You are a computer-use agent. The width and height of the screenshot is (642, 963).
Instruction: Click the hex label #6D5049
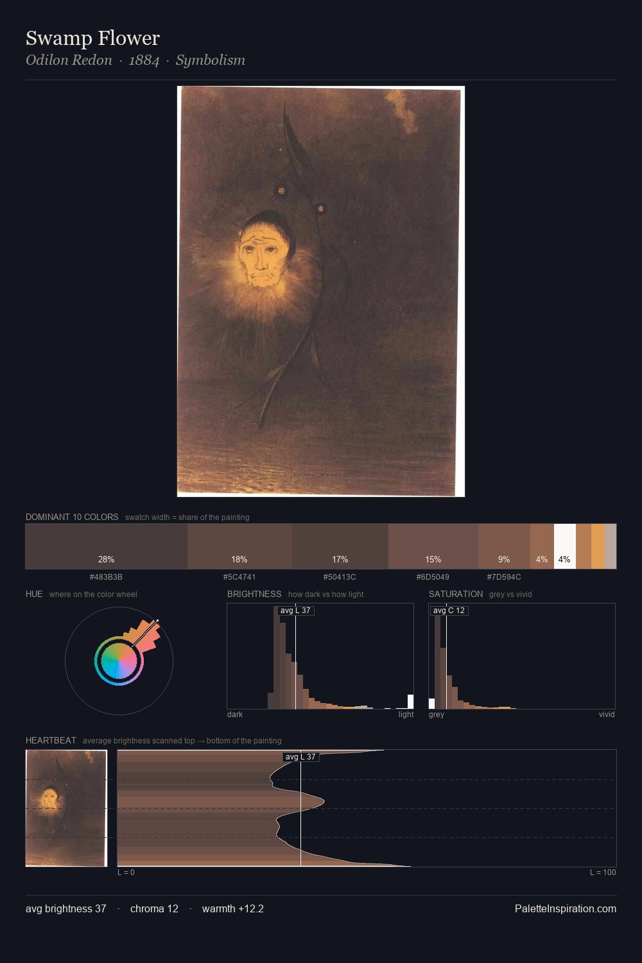(x=433, y=577)
